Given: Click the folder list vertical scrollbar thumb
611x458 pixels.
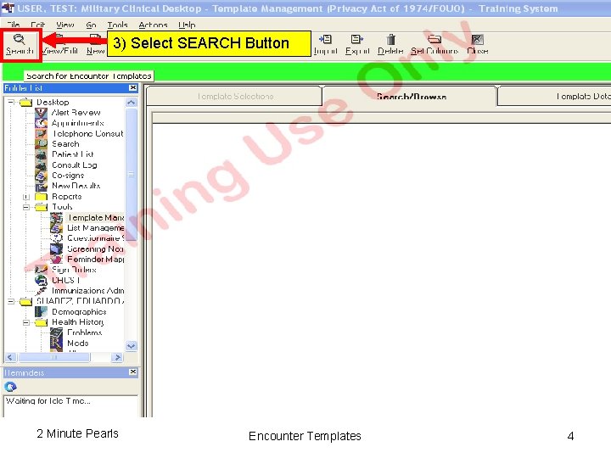Looking at the screenshot, I should pyautogui.click(x=132, y=175).
